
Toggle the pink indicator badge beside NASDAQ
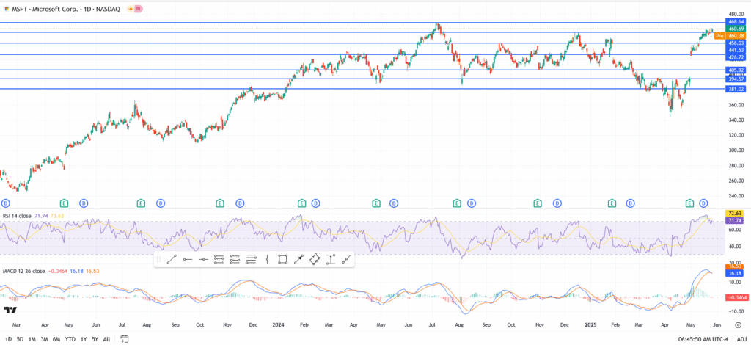point(139,7)
